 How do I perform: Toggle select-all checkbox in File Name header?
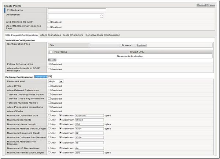[51, 52]
